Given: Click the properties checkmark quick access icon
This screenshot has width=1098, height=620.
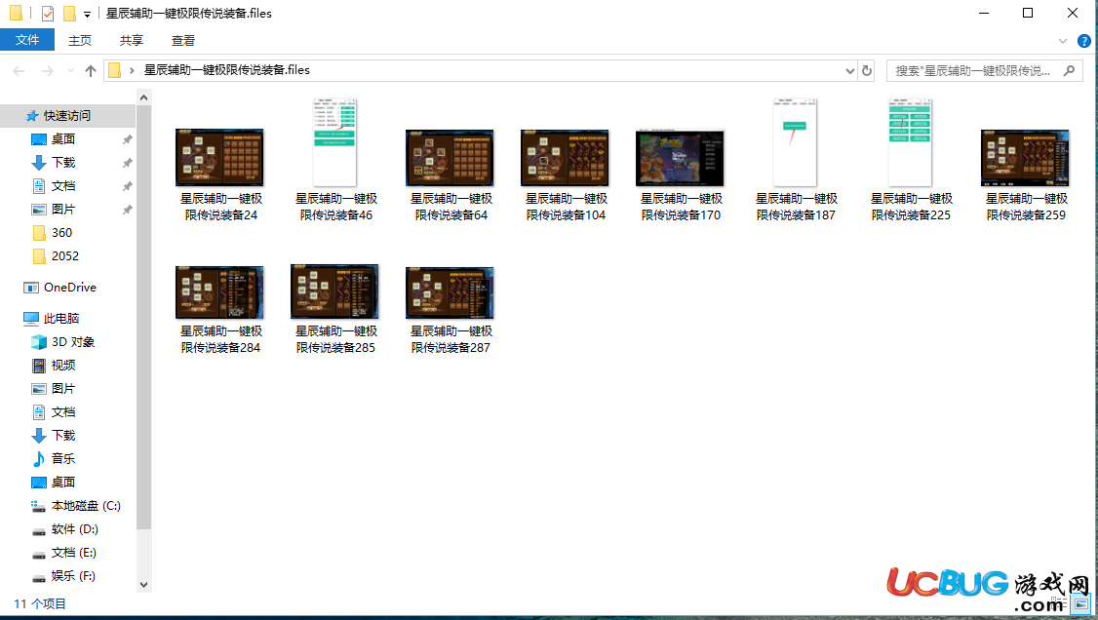Looking at the screenshot, I should coord(48,14).
